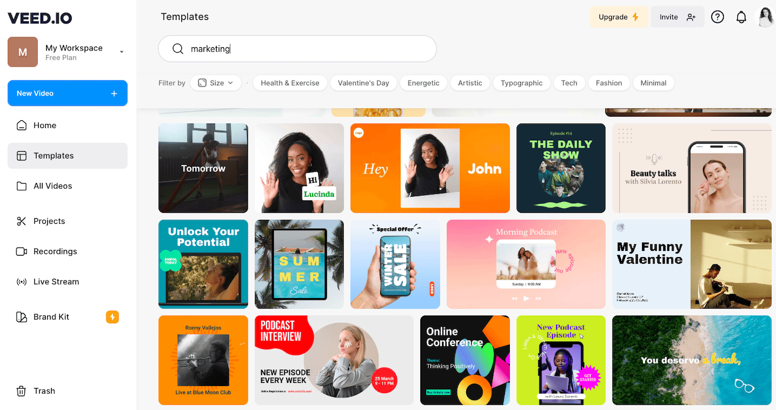Image resolution: width=776 pixels, height=410 pixels.
Task: Click the New Video button
Action: click(68, 93)
